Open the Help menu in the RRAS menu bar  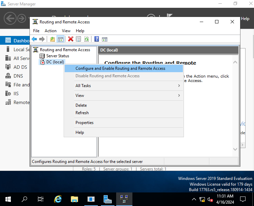(x=80, y=31)
